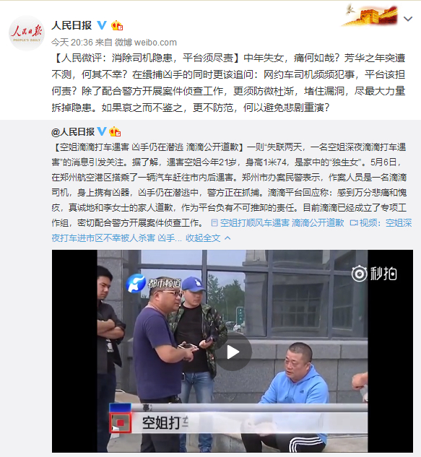Click the blue verified V badge beside 人民日报

102,25
